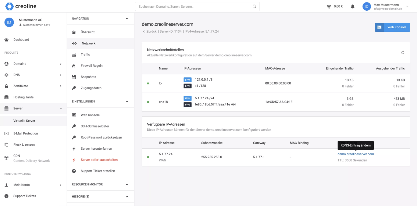
Task: Click the Hosting Tarife database icon
Action: coord(6,97)
